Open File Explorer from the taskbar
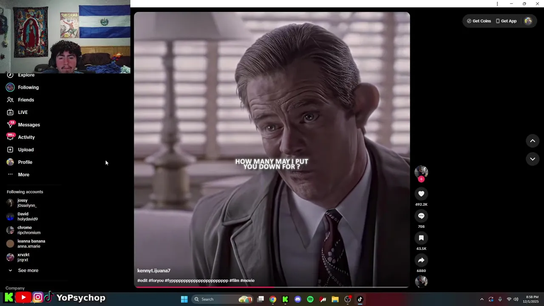 tap(335, 299)
